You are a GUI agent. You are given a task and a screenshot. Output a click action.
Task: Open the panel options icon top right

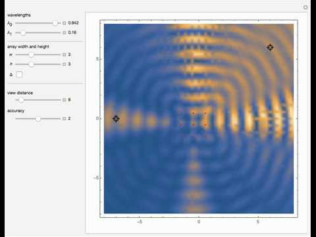(305, 7)
